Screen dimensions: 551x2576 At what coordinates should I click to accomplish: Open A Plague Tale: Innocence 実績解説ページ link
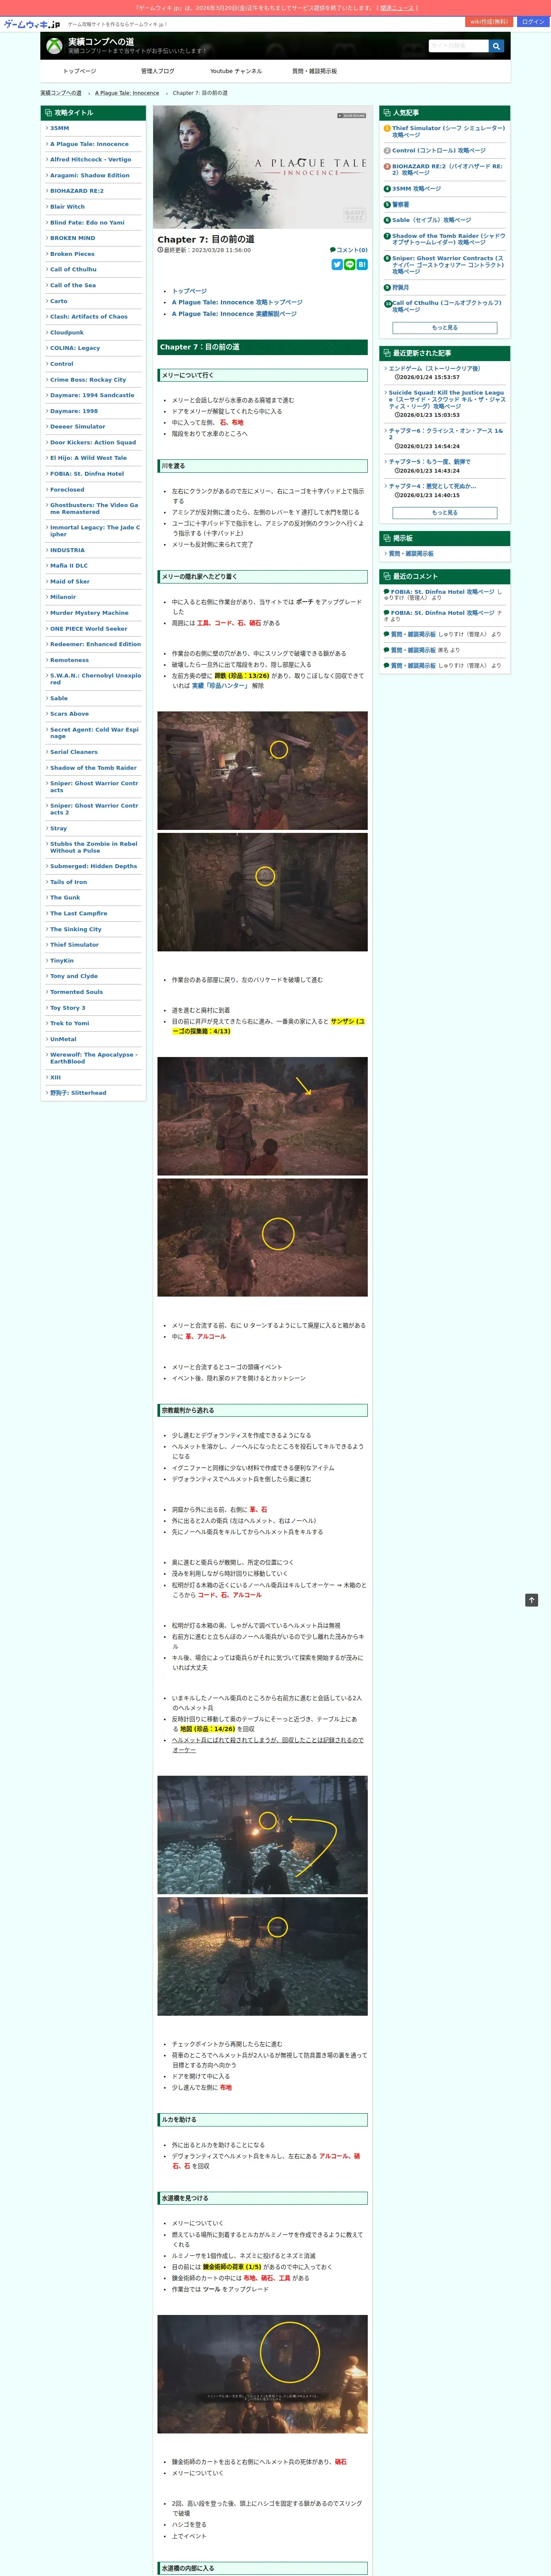point(234,314)
